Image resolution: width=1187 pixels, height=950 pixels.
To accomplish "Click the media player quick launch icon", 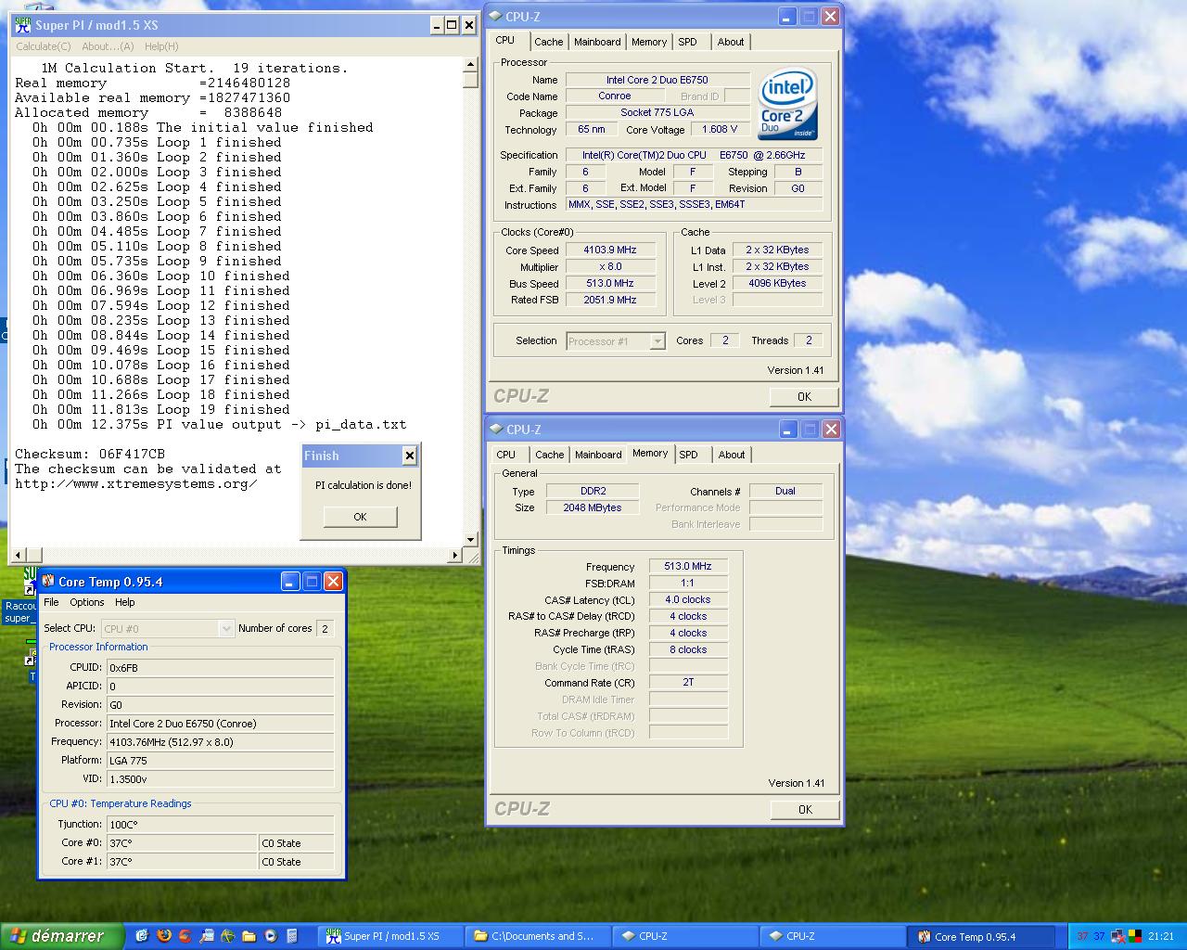I will (271, 936).
